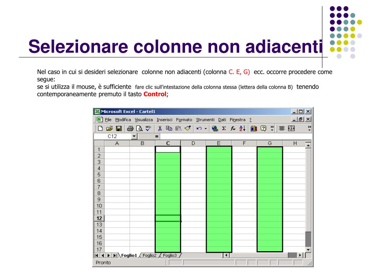Click horizontal scrollbar left arrow
370x278 pixels.
[226, 255]
